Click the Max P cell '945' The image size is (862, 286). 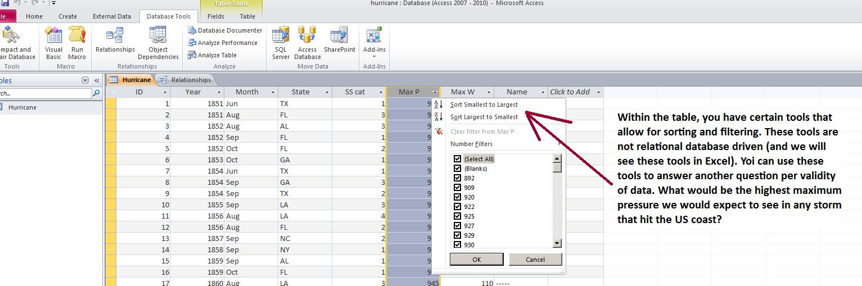[413, 283]
